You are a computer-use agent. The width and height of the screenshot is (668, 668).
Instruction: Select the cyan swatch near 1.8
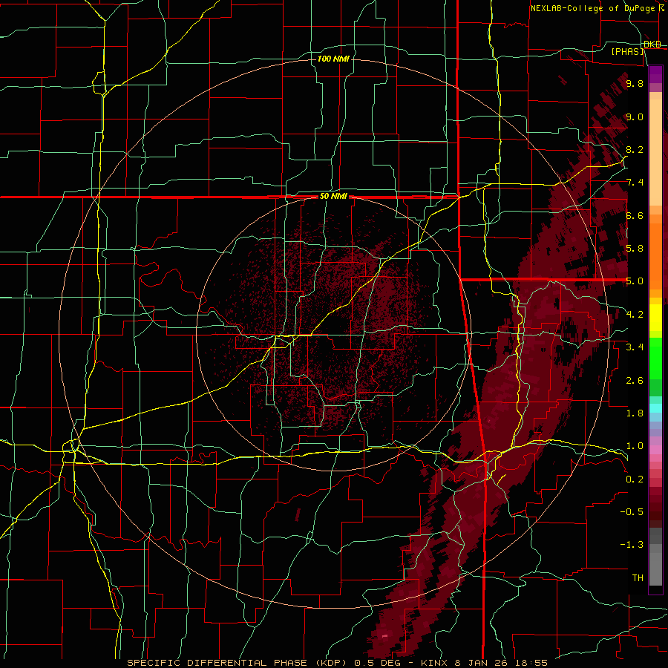(x=655, y=408)
